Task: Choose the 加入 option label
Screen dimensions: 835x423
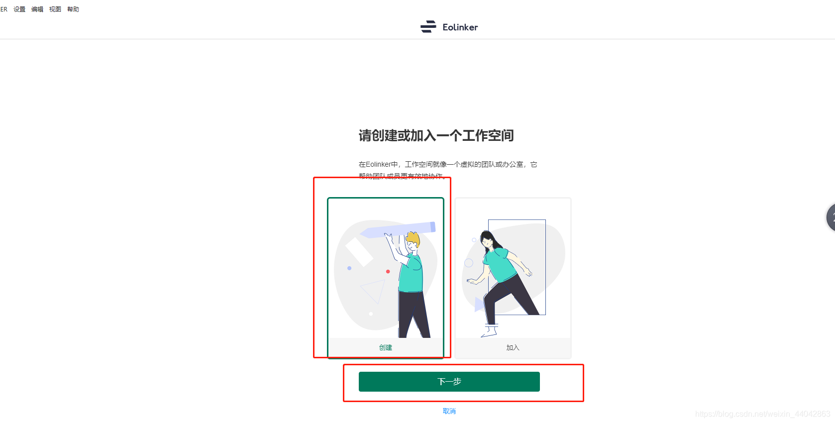Action: pyautogui.click(x=513, y=347)
